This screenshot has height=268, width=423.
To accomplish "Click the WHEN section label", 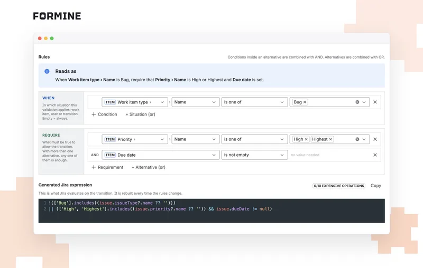I will 48,98.
